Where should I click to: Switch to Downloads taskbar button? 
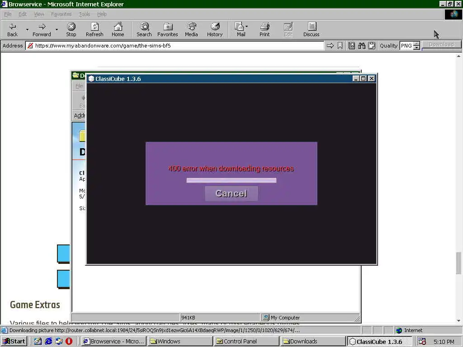coord(313,342)
